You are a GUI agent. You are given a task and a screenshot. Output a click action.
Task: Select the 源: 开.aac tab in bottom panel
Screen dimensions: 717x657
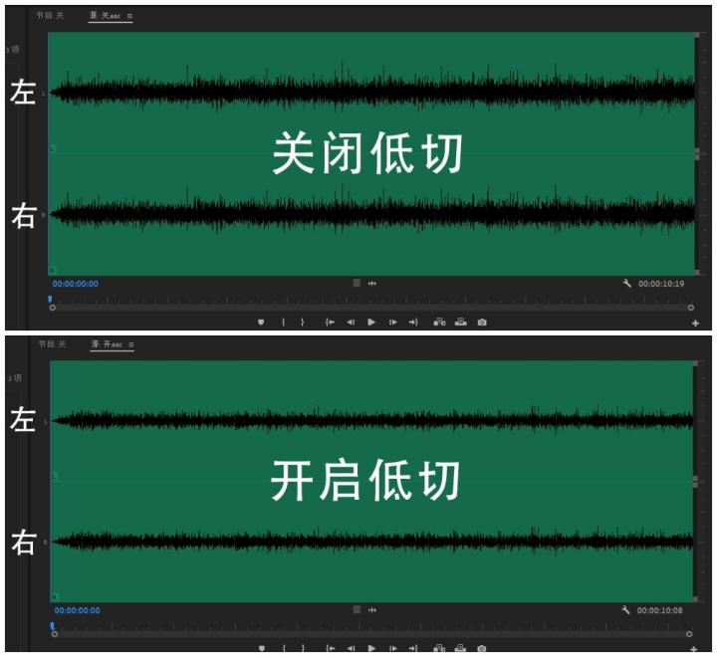click(x=107, y=344)
